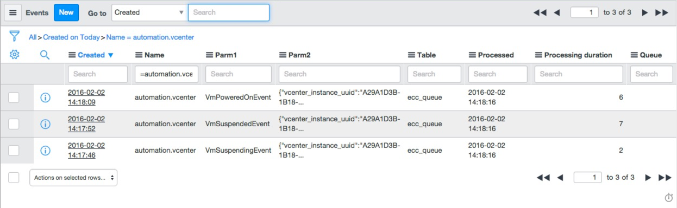Select checkbox for VmPoweredOnEvent row
Screen dimensions: 677x208
[x=14, y=97]
